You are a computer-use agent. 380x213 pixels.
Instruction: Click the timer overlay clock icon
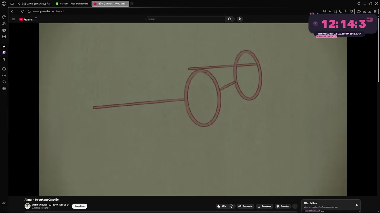point(316,24)
